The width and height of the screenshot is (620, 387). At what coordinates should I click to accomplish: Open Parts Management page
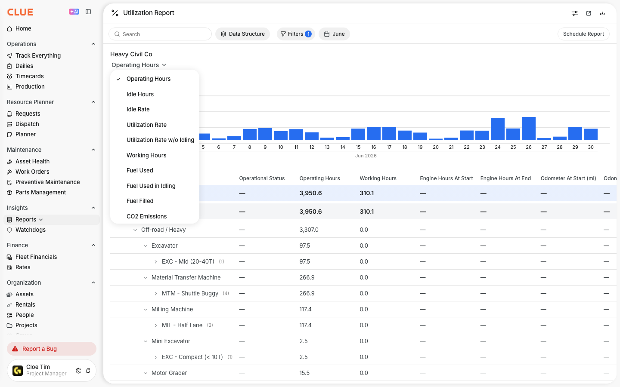click(40, 192)
